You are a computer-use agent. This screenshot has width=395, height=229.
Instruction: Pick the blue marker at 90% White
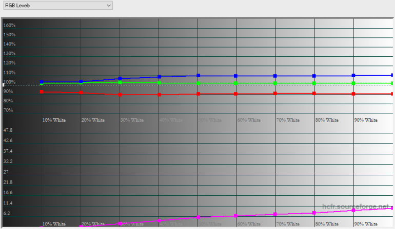coord(353,76)
